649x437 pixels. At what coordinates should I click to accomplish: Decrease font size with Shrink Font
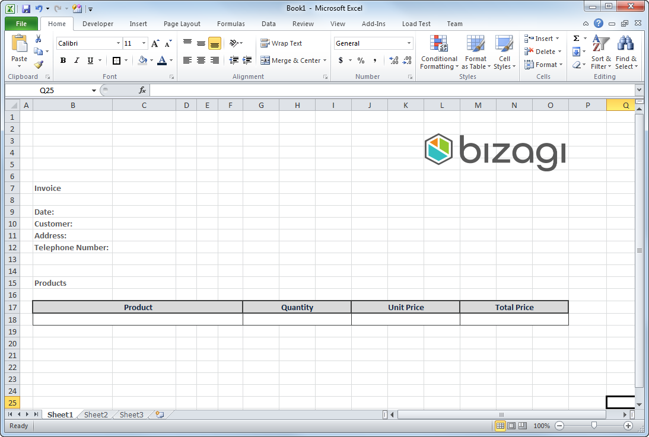pos(168,43)
